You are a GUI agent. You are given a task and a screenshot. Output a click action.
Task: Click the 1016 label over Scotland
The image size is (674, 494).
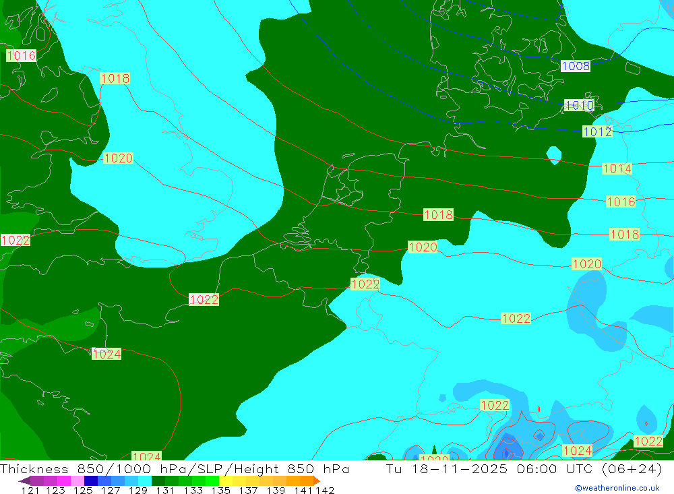[x=21, y=55]
